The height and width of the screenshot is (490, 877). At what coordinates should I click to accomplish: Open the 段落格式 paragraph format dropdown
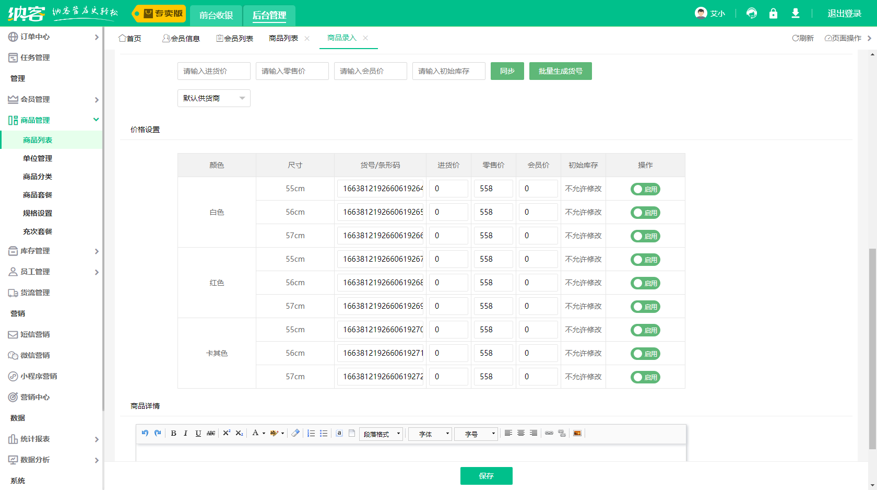(381, 434)
